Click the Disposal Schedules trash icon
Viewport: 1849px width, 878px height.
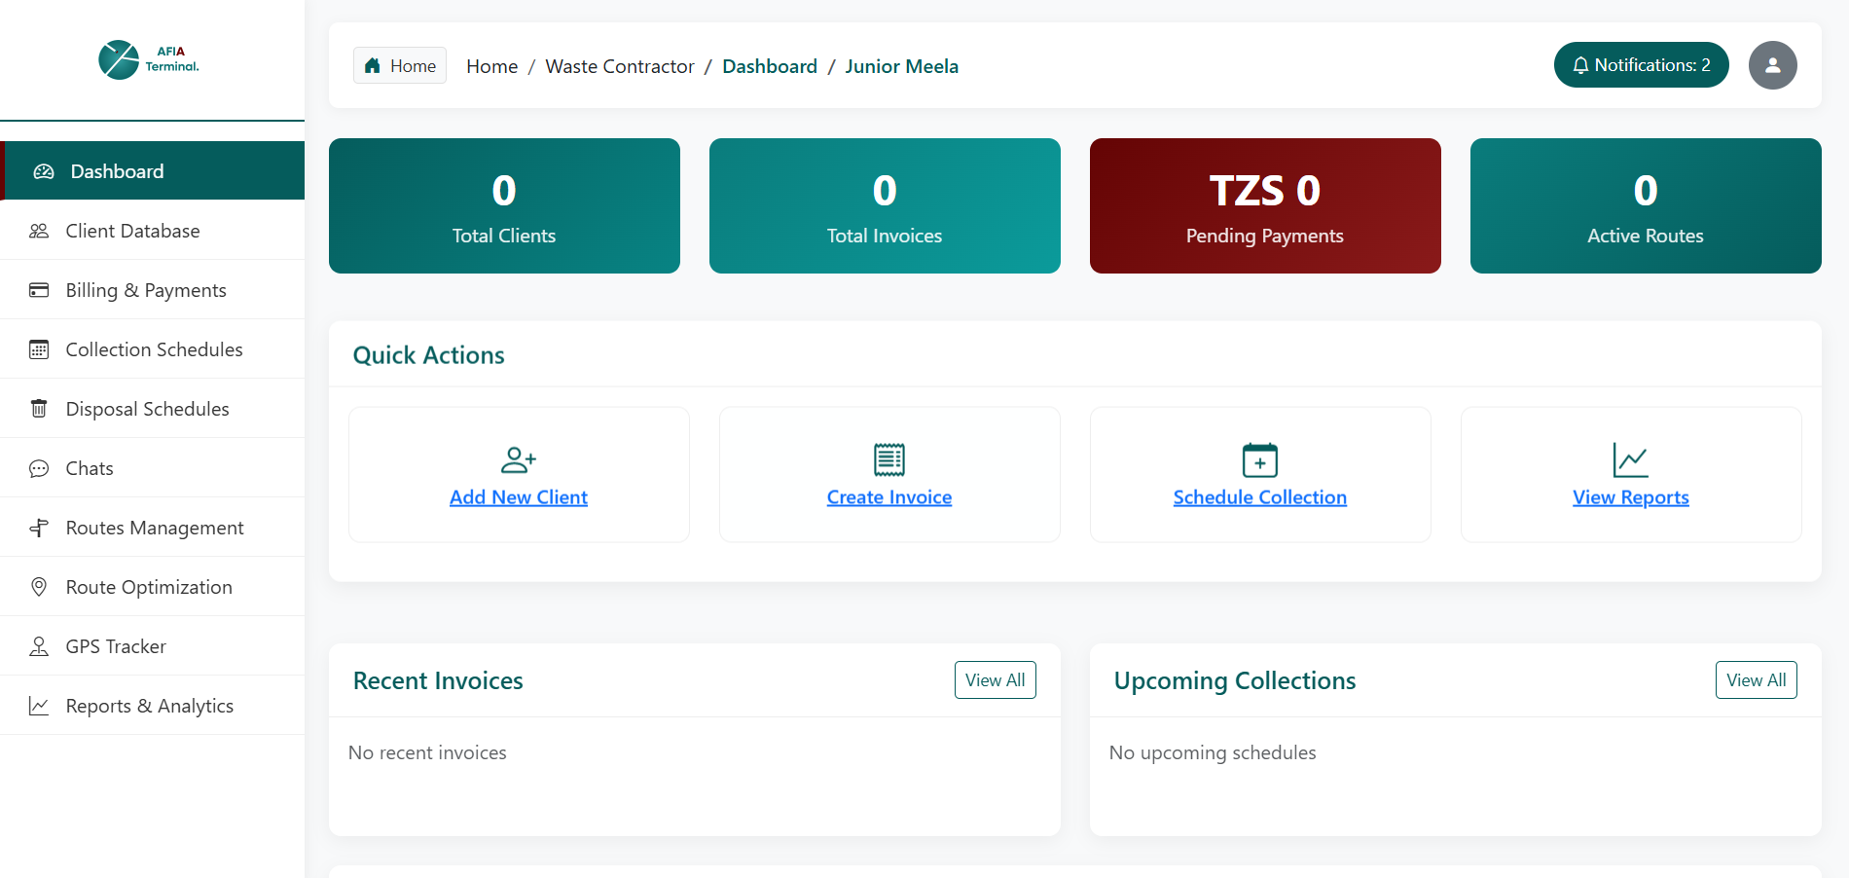[39, 408]
